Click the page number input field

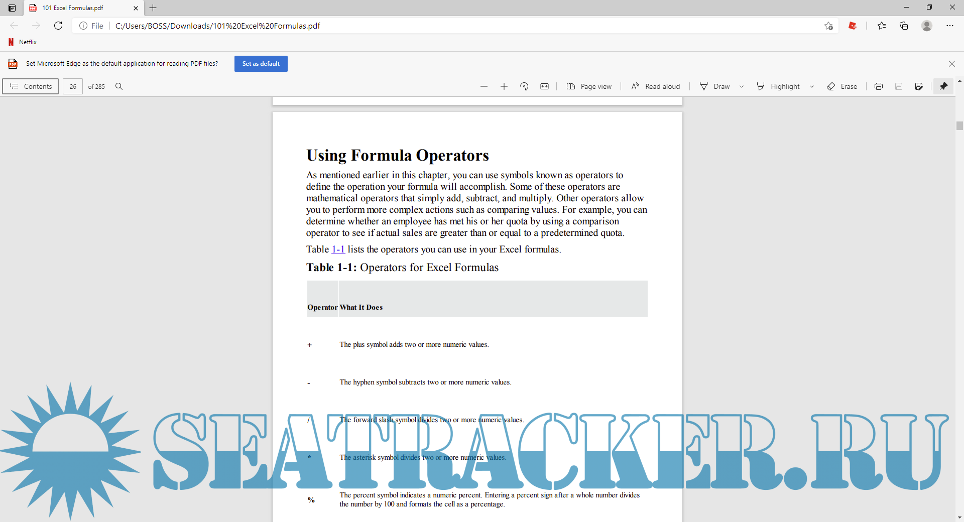pyautogui.click(x=73, y=86)
